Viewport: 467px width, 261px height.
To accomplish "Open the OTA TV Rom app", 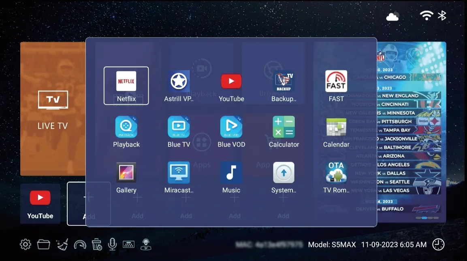I will (336, 177).
